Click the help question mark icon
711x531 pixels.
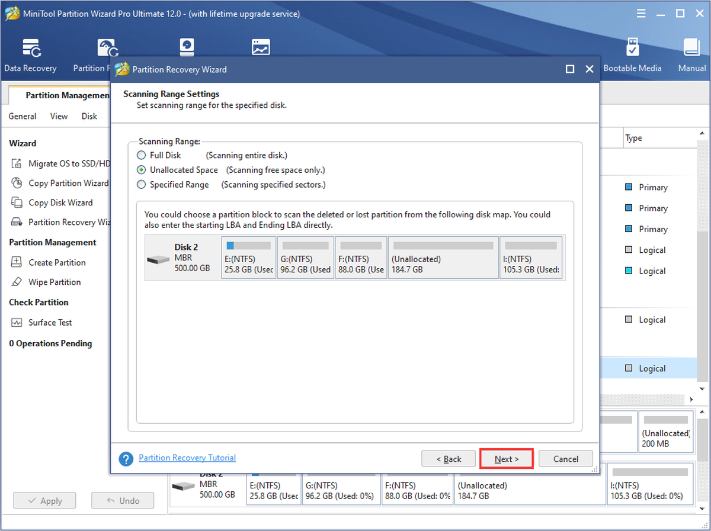(x=126, y=459)
